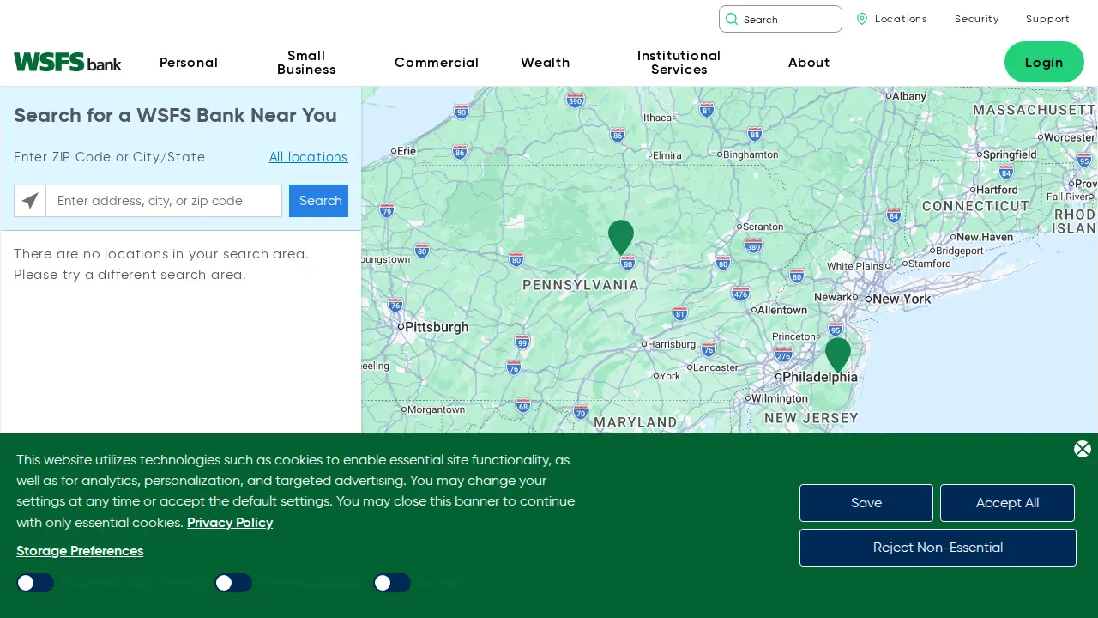Click the Allentown label on the map
The image size is (1098, 618).
pos(782,310)
